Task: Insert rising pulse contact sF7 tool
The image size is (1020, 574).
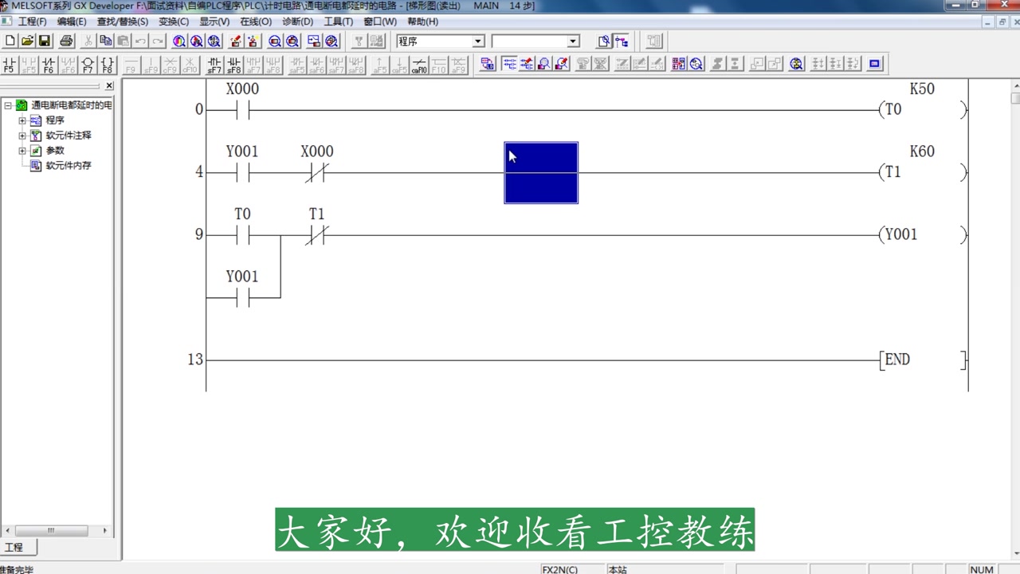Action: (x=214, y=65)
